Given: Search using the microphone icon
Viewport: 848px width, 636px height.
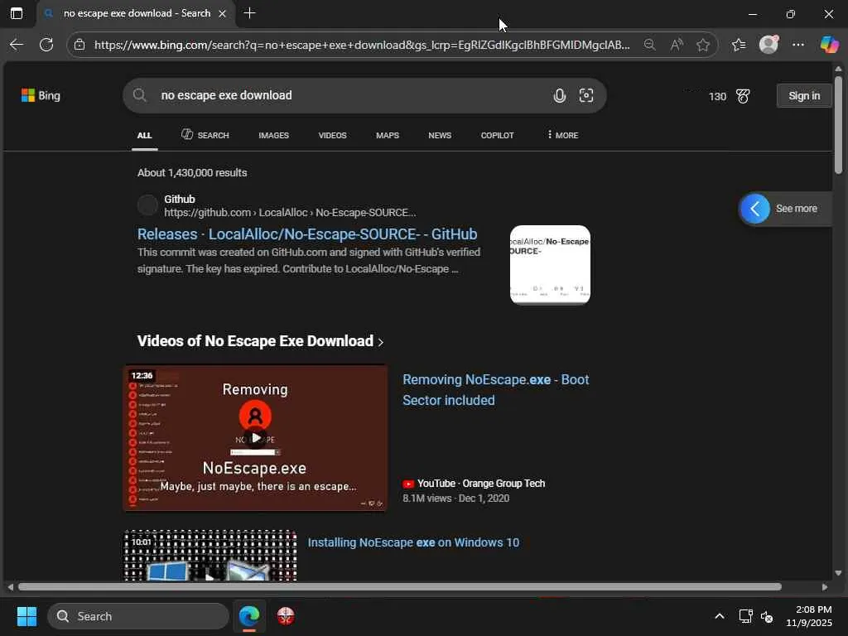Looking at the screenshot, I should (x=560, y=96).
